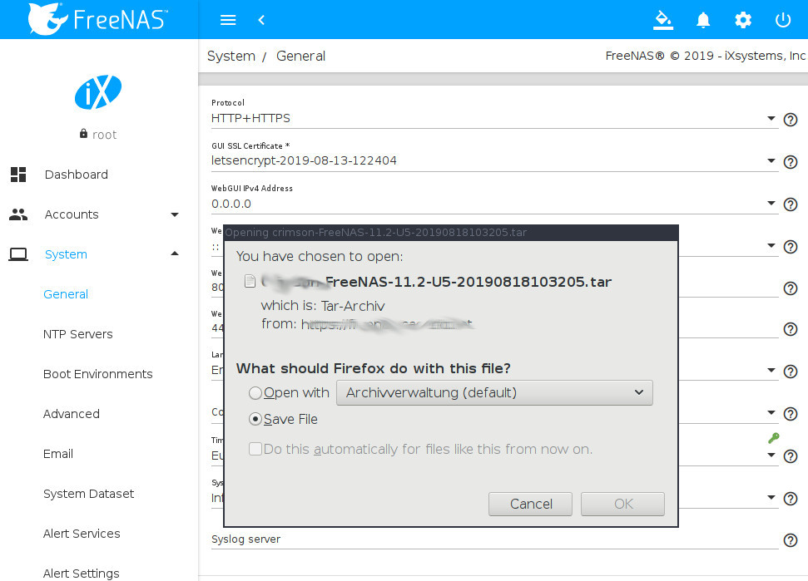Check 'Do this automatically' checkbox
This screenshot has height=581, width=808.
click(x=255, y=450)
